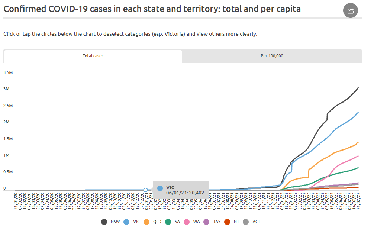Click the VIC tooltip box
374x229 pixels.
click(181, 190)
